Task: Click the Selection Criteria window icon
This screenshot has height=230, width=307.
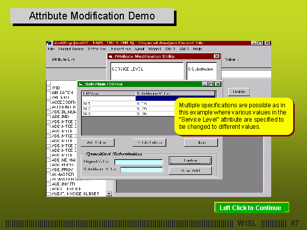Action: (81, 84)
